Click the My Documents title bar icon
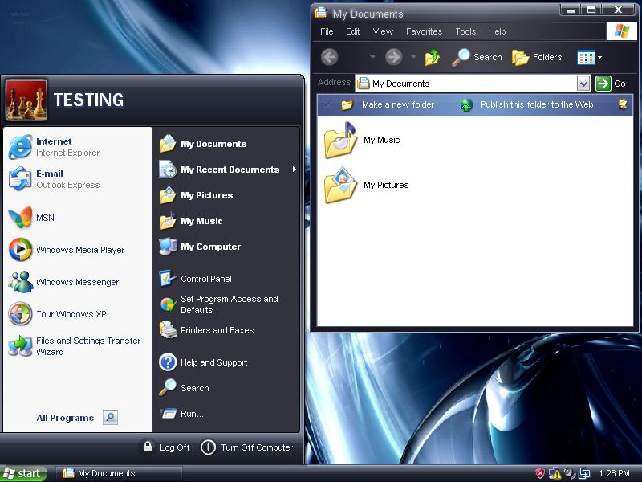Screen dimensions: 642x482 point(321,13)
